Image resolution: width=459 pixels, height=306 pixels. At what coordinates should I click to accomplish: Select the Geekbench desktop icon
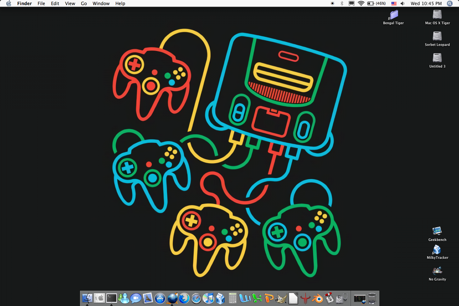pyautogui.click(x=437, y=234)
